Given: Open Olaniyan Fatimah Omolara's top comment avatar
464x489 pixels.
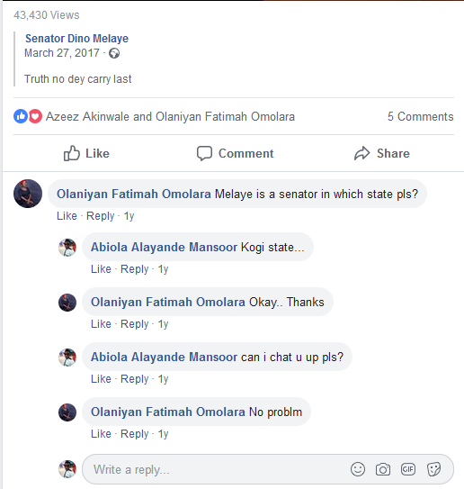Looking at the screenshot, I should pos(28,194).
